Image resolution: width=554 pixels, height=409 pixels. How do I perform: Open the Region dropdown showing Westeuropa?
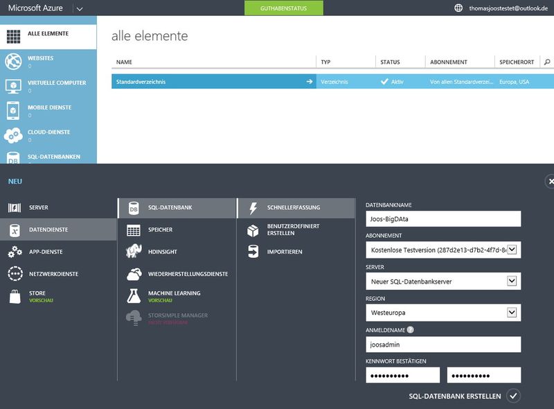point(512,312)
